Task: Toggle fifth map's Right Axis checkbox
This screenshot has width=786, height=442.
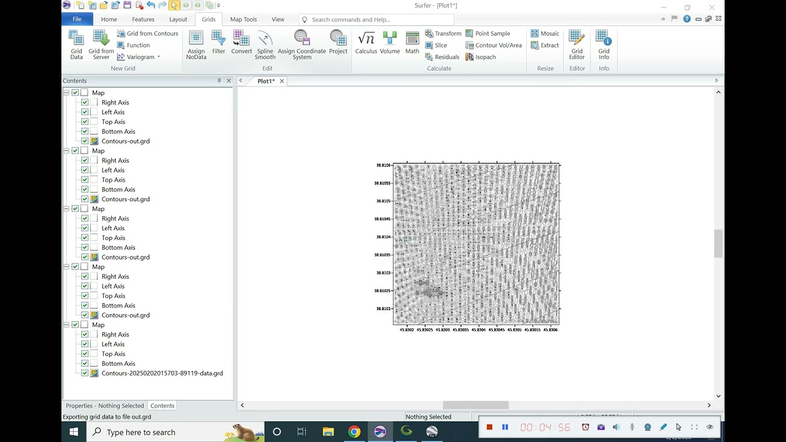Action: click(x=85, y=335)
